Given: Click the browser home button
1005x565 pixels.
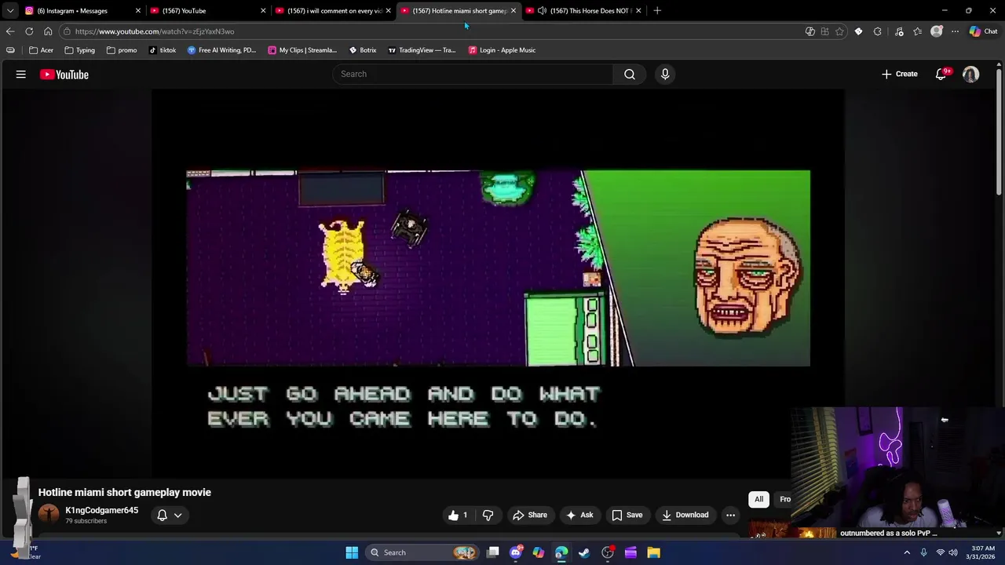Looking at the screenshot, I should click(48, 31).
